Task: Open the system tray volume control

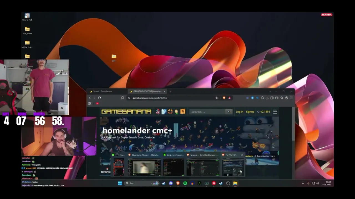Action: (317, 183)
